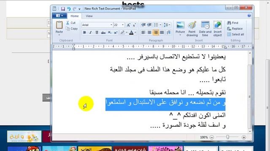Expand the font color dropdown arrow
The height and width of the screenshot is (151, 270).
[135, 33]
